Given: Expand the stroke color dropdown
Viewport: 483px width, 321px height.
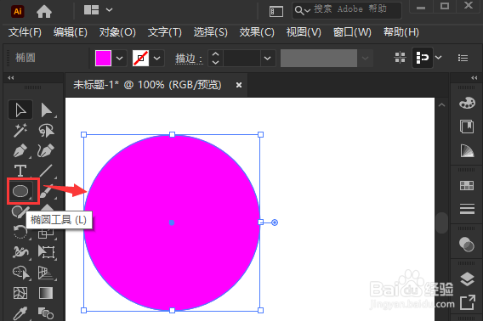Looking at the screenshot, I should tap(156, 58).
